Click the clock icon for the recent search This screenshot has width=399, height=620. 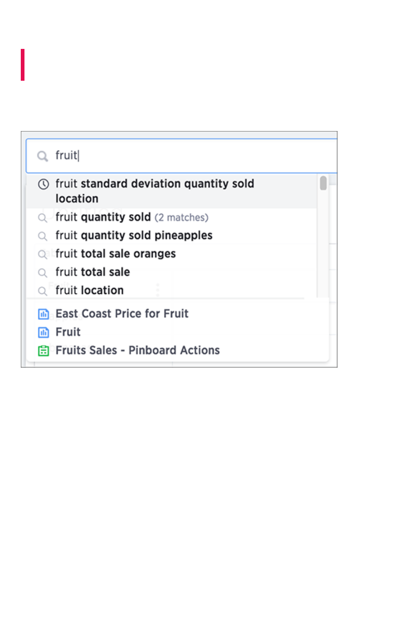[43, 184]
